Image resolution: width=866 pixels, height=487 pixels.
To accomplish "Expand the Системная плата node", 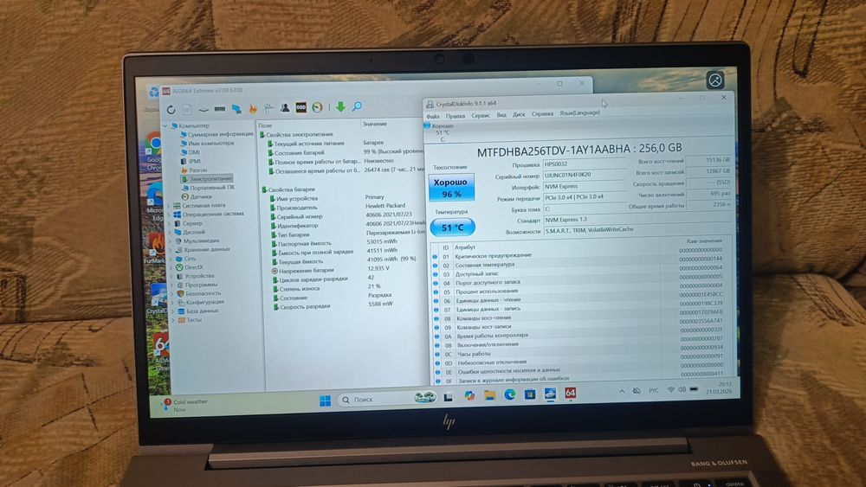I will 169,206.
